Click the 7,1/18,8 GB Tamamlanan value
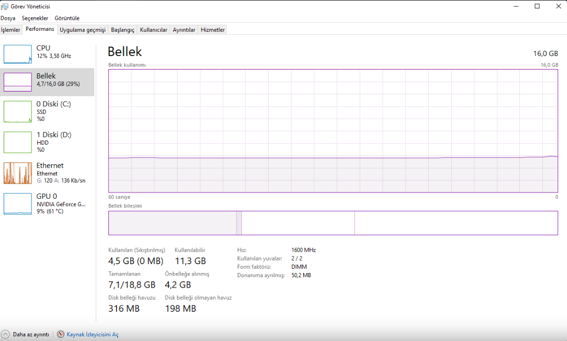Screen dimensions: 567x341 point(131,285)
